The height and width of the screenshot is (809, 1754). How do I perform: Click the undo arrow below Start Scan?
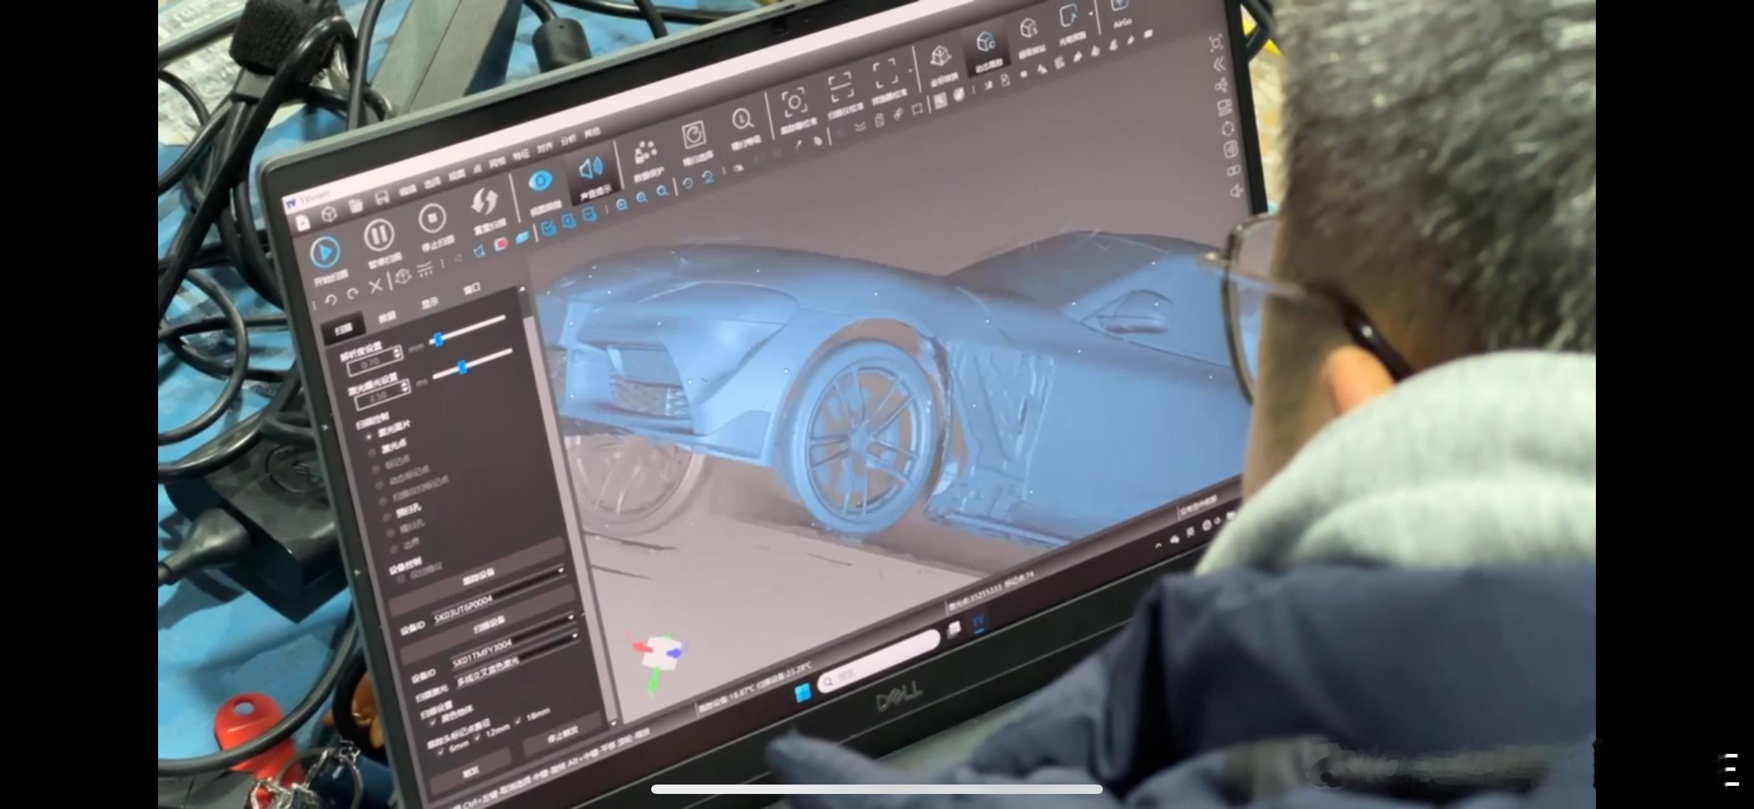click(332, 299)
